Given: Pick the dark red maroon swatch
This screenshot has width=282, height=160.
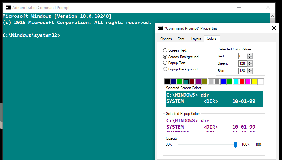Looking at the screenshot, I should pyautogui.click(x=192, y=82).
